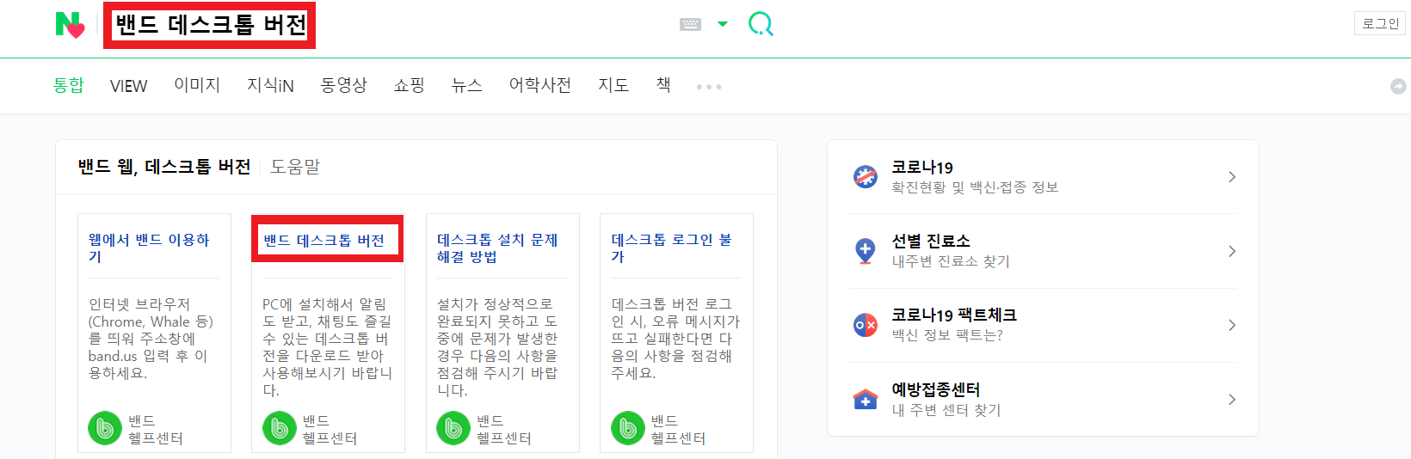Click Band icon in 밴드 데스크톱 버전 card
This screenshot has height=459, width=1411.
[x=279, y=428]
